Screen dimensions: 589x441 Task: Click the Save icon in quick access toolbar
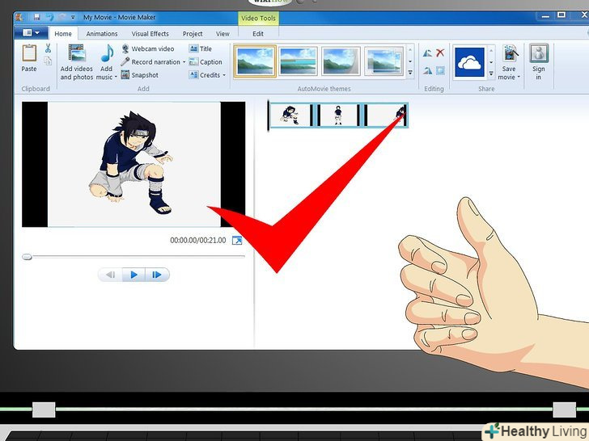point(36,17)
